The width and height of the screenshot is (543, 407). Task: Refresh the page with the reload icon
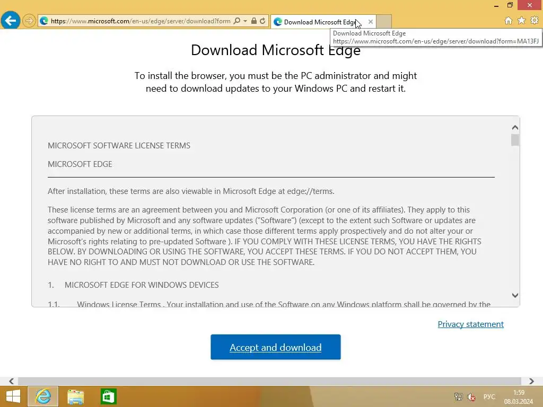pyautogui.click(x=262, y=21)
